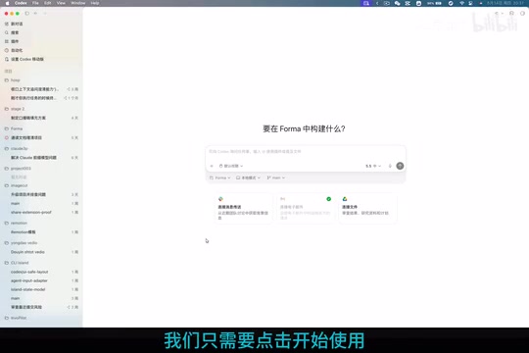
Task: Open the main branch dropdown
Action: pyautogui.click(x=276, y=177)
